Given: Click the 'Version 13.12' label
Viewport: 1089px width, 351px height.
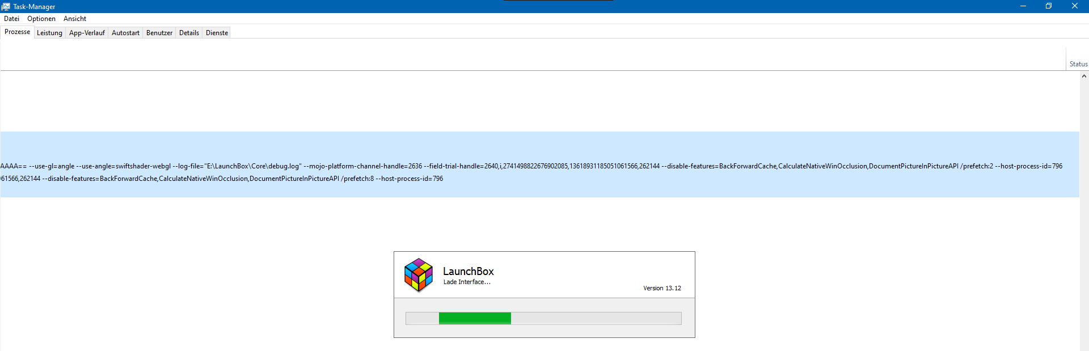Looking at the screenshot, I should point(662,288).
